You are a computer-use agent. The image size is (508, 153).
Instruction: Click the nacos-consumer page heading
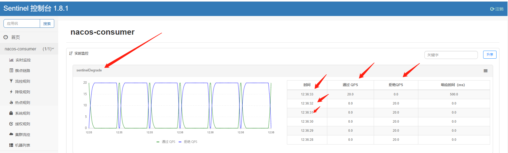coord(103,32)
